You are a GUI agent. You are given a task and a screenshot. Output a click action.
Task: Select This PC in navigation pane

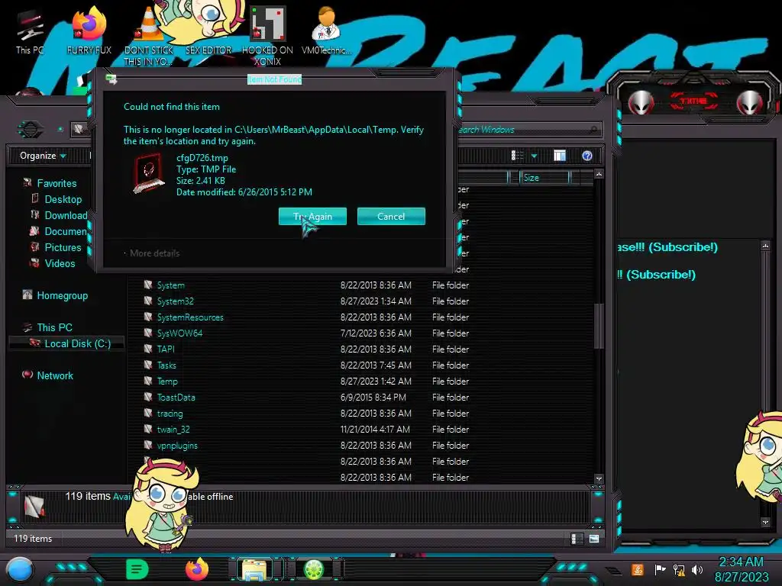click(54, 327)
